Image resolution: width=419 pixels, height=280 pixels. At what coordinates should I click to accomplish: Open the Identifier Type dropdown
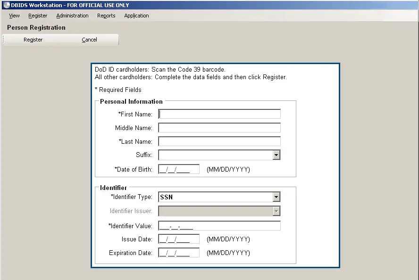[277, 197]
